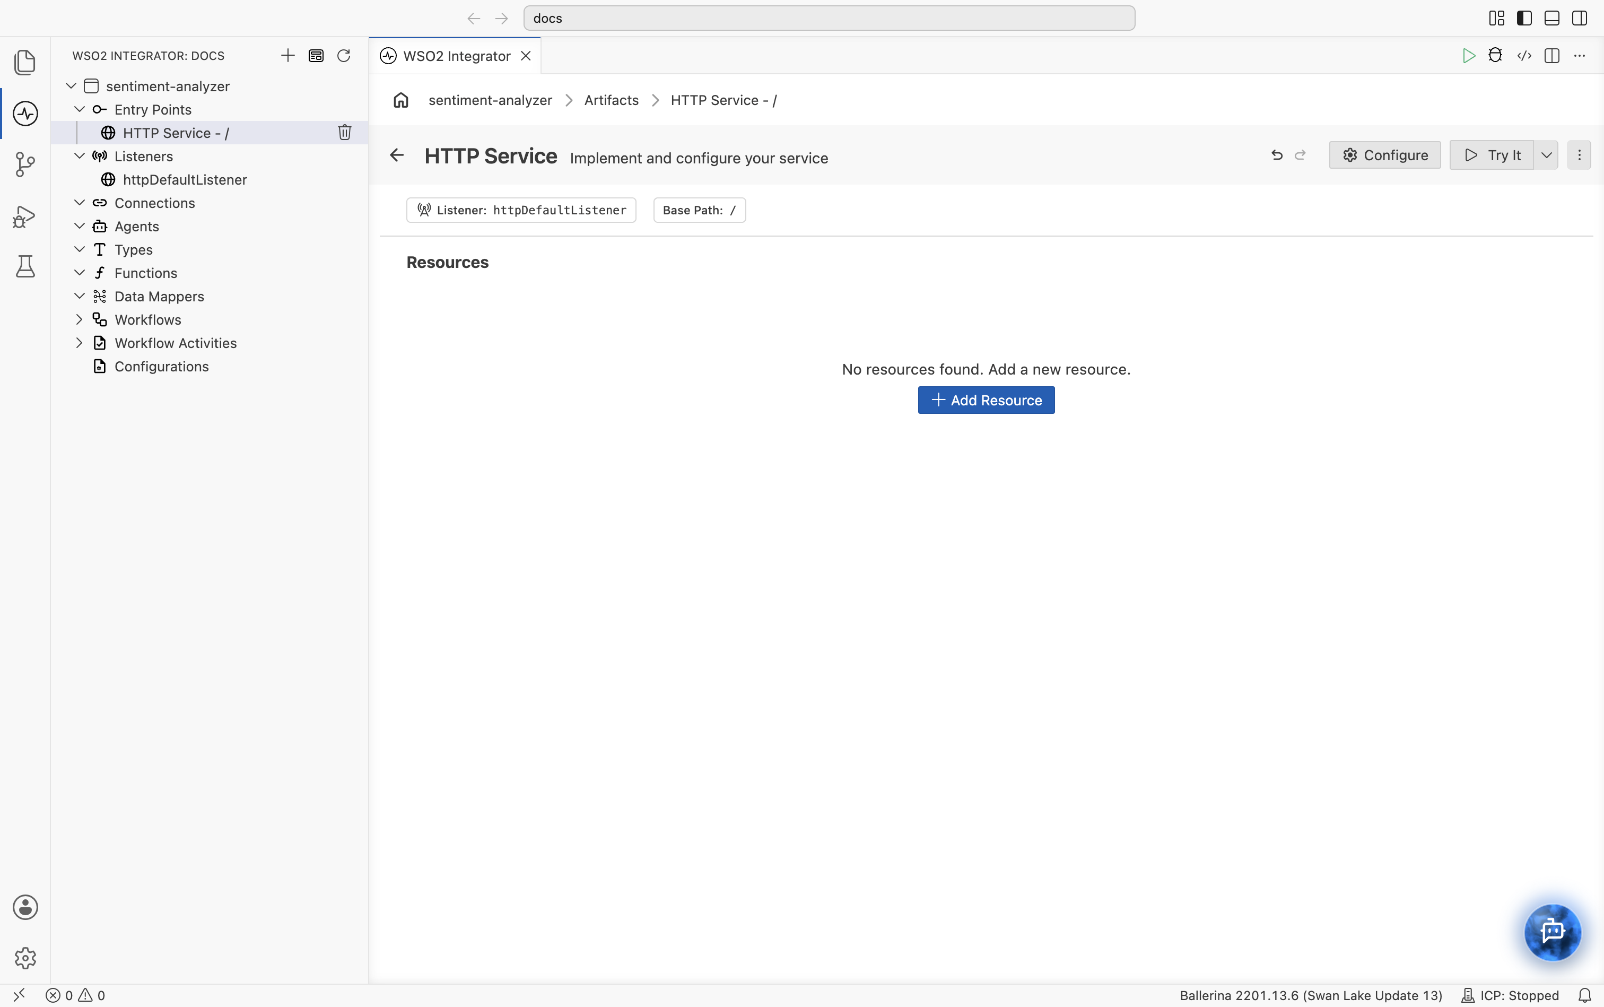
Task: Click the green Run icon in editor toolbar
Action: click(x=1468, y=55)
